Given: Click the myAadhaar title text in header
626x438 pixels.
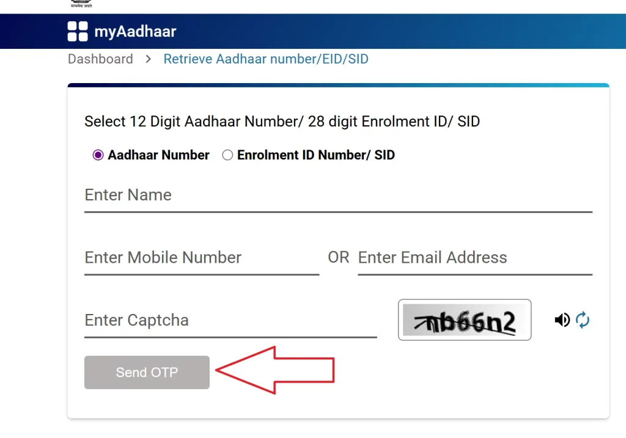Looking at the screenshot, I should pos(135,31).
